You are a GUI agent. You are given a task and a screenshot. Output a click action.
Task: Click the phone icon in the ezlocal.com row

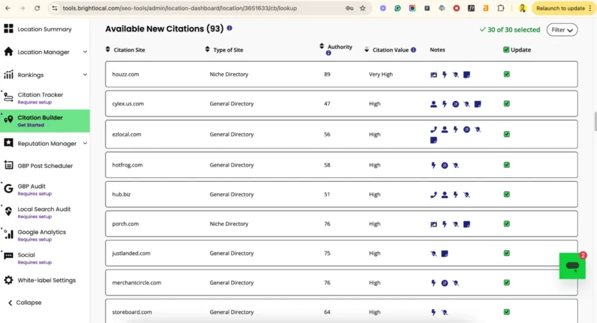click(433, 129)
